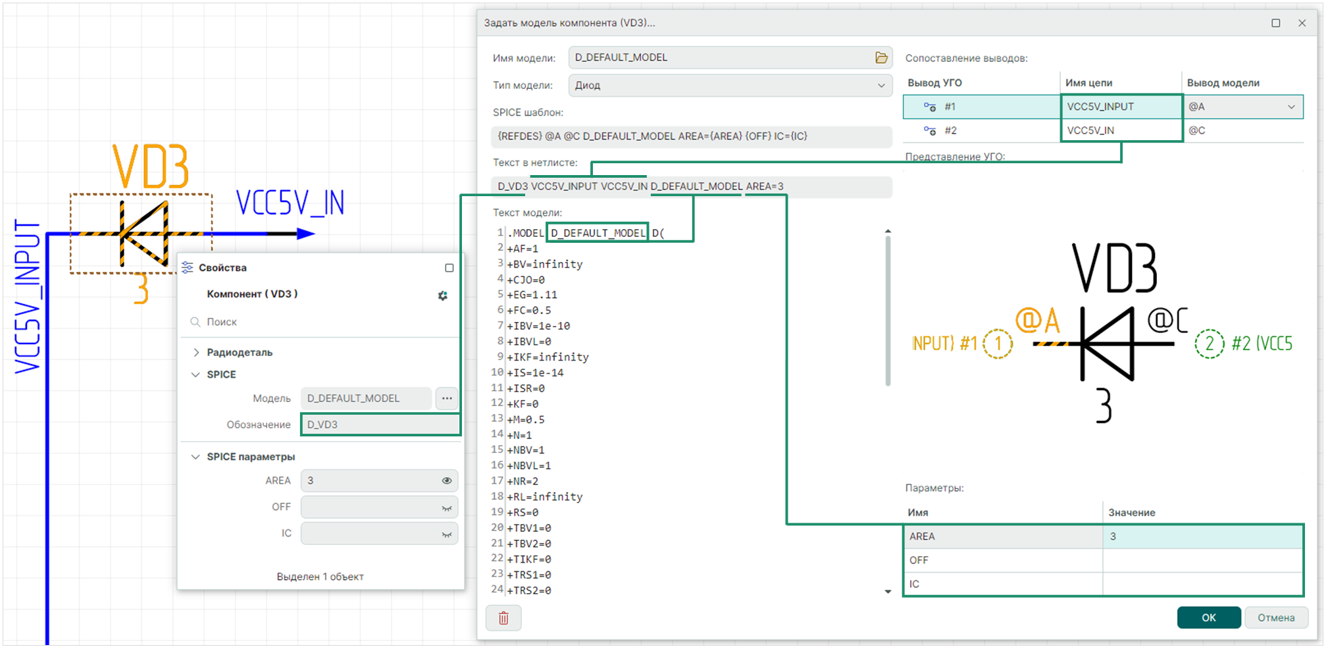Click the pin icon for row #1
Viewport: 1328px width, 649px height.
click(930, 107)
